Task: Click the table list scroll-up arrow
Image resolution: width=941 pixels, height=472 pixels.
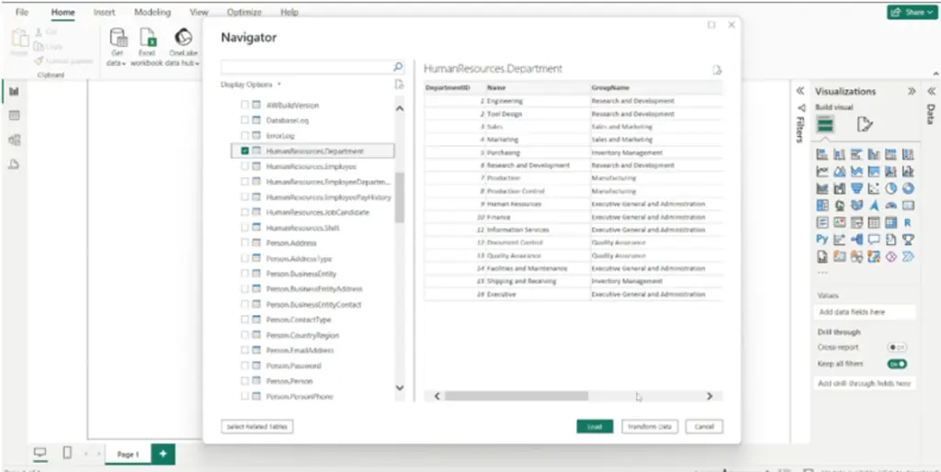Action: [x=400, y=108]
